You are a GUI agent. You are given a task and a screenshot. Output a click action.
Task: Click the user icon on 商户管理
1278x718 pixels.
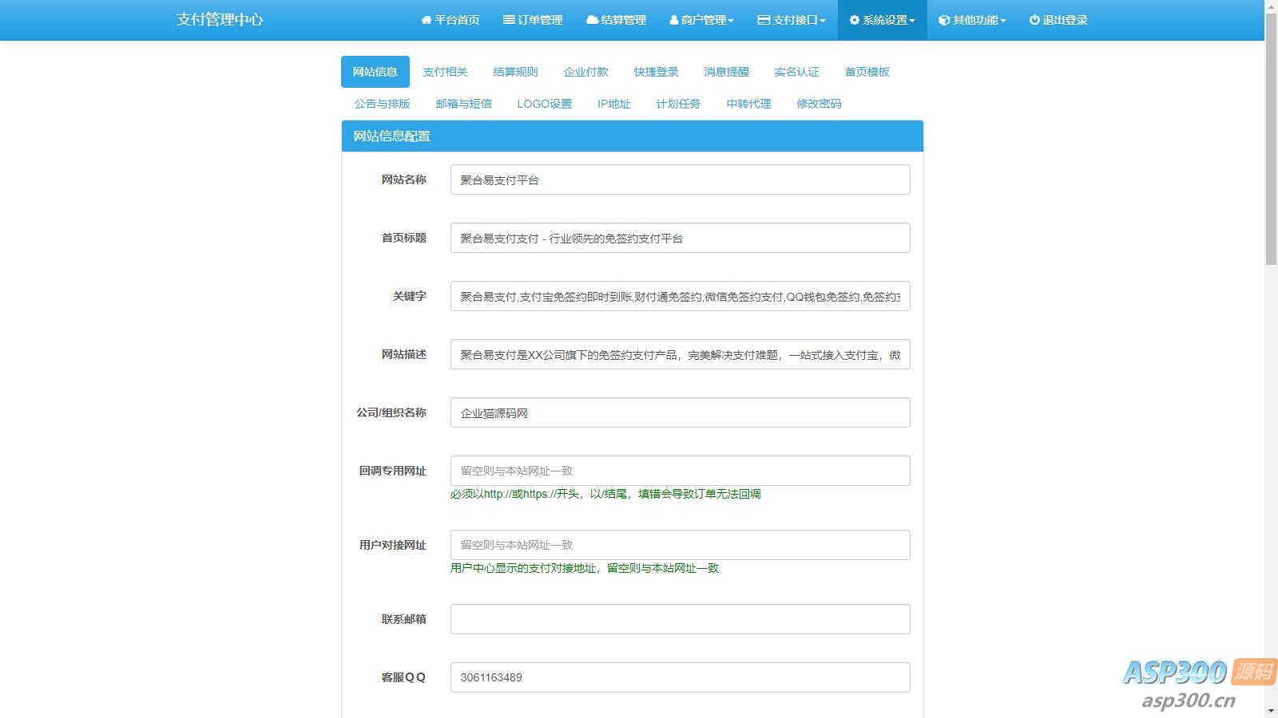point(672,20)
